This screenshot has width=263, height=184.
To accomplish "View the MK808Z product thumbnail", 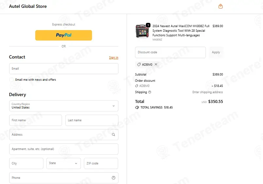I will point(142,31).
